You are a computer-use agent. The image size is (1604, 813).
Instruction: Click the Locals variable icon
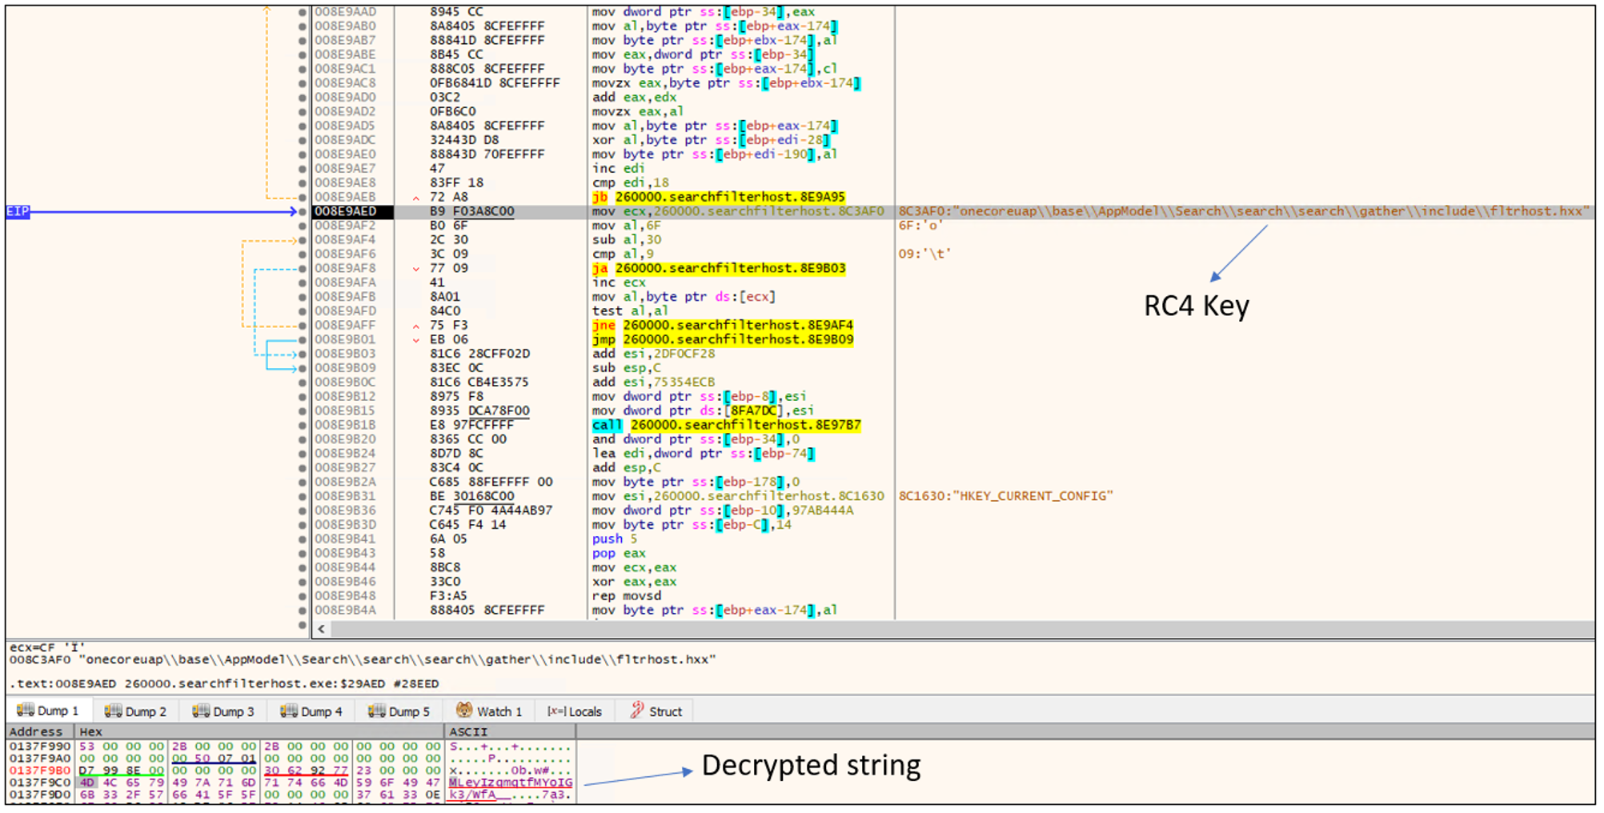pyautogui.click(x=556, y=711)
